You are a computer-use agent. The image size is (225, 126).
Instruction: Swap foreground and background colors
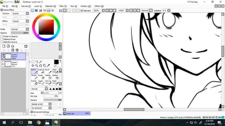[60, 61]
